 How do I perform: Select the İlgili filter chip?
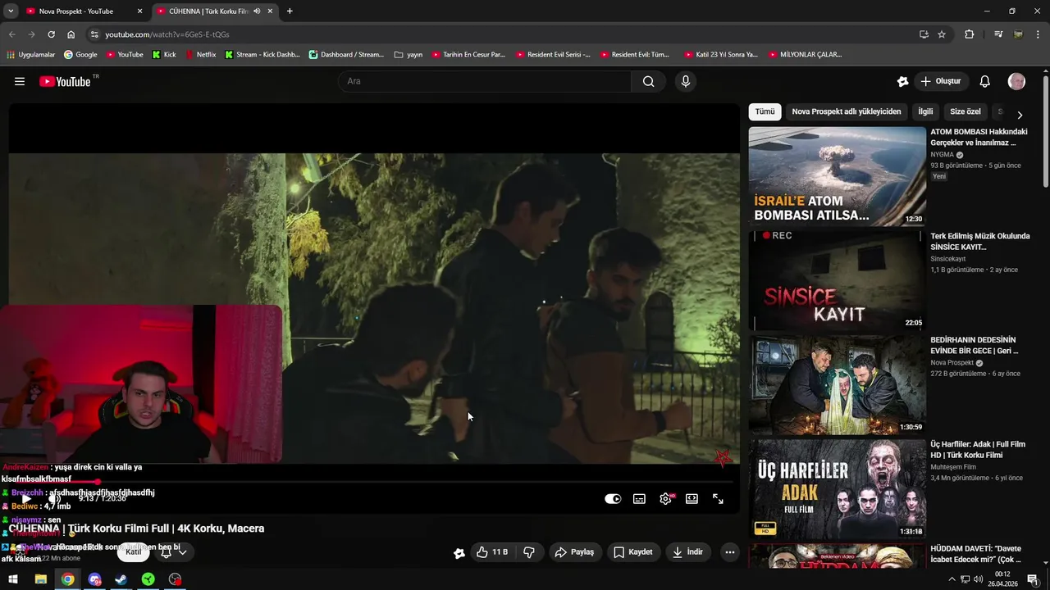(925, 111)
